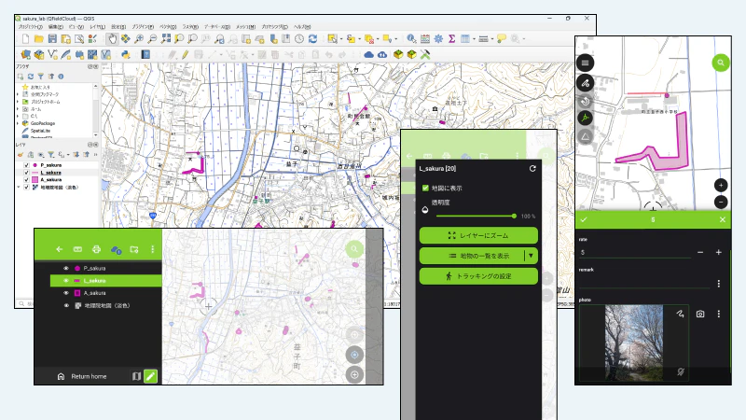
Task: Click refresh icon in L_sakura properties dialog
Action: pyautogui.click(x=532, y=169)
